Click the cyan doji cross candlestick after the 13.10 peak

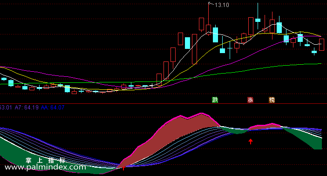[230, 48]
